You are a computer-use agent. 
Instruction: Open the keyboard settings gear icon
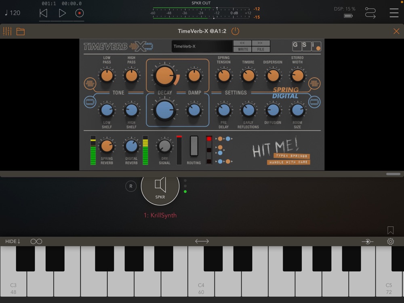click(390, 242)
